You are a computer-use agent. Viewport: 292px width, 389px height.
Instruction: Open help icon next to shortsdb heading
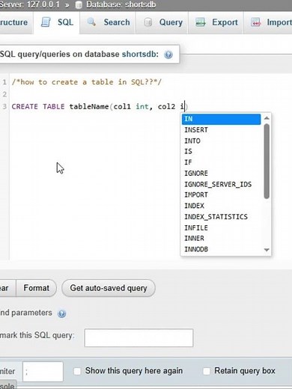168,55
